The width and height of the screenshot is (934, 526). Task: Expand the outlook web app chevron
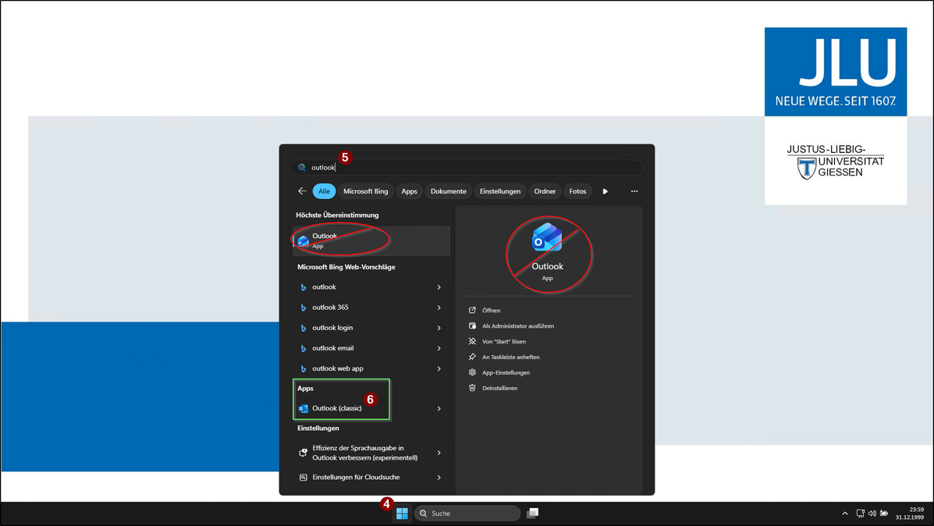point(439,368)
